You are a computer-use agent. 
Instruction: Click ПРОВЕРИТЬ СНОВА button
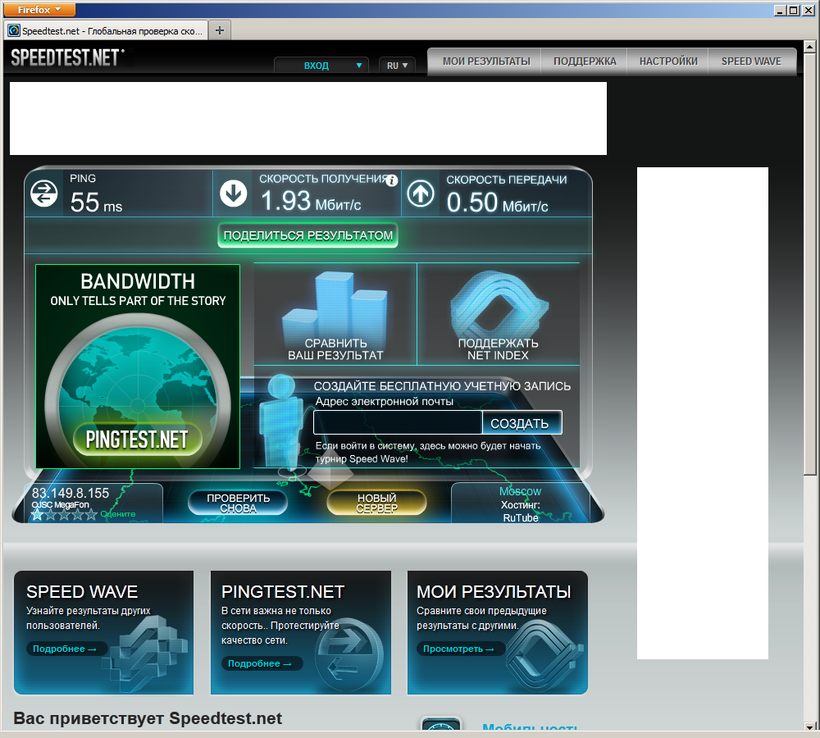pos(238,503)
